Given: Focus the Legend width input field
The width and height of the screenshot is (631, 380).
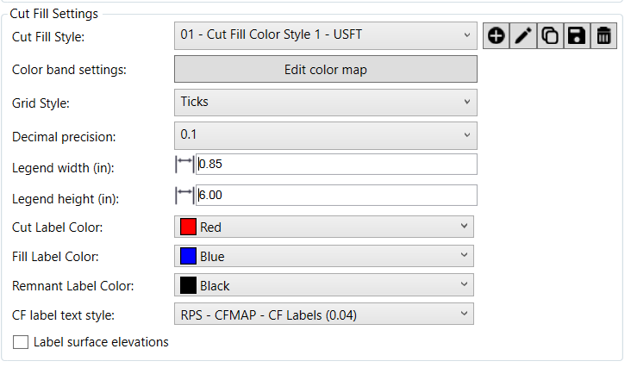Looking at the screenshot, I should click(336, 164).
